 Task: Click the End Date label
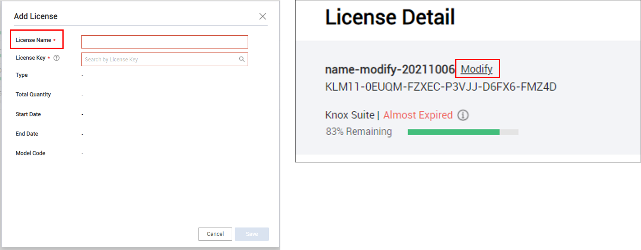point(27,134)
